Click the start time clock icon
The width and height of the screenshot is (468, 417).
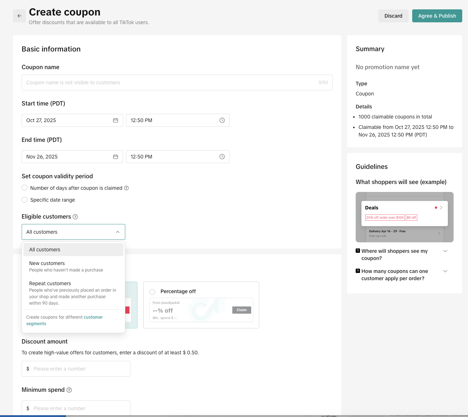[x=222, y=120]
